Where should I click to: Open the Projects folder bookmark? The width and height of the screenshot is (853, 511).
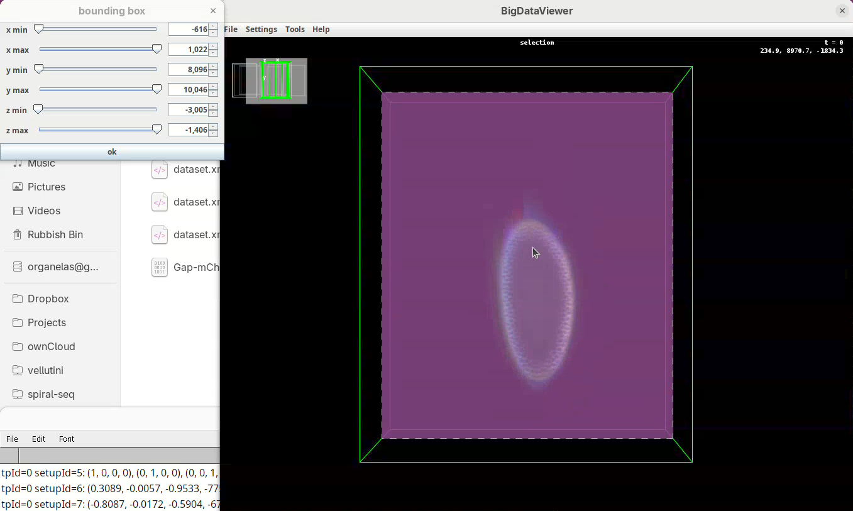click(47, 322)
